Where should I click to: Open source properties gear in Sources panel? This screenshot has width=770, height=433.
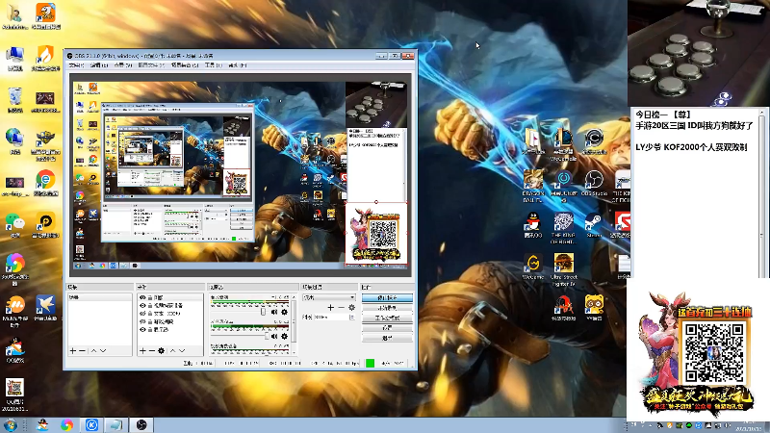(x=161, y=351)
